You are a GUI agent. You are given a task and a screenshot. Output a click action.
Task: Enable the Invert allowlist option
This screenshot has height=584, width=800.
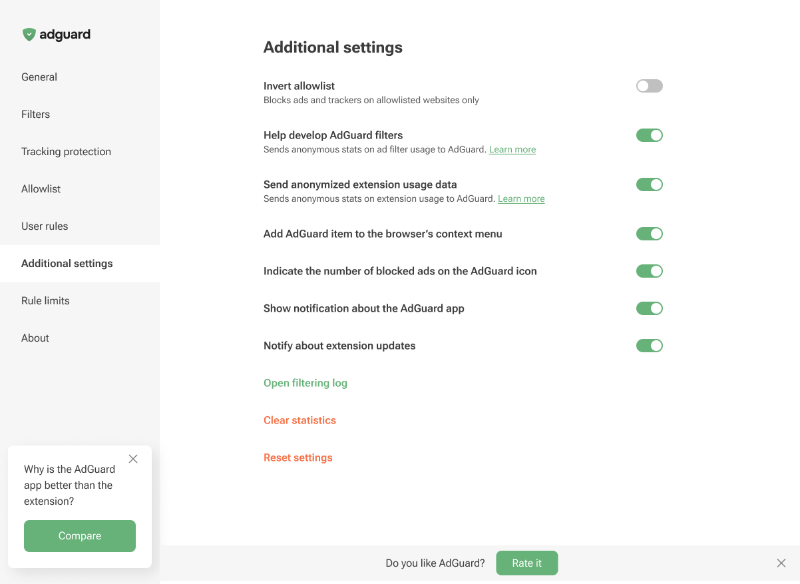point(649,86)
